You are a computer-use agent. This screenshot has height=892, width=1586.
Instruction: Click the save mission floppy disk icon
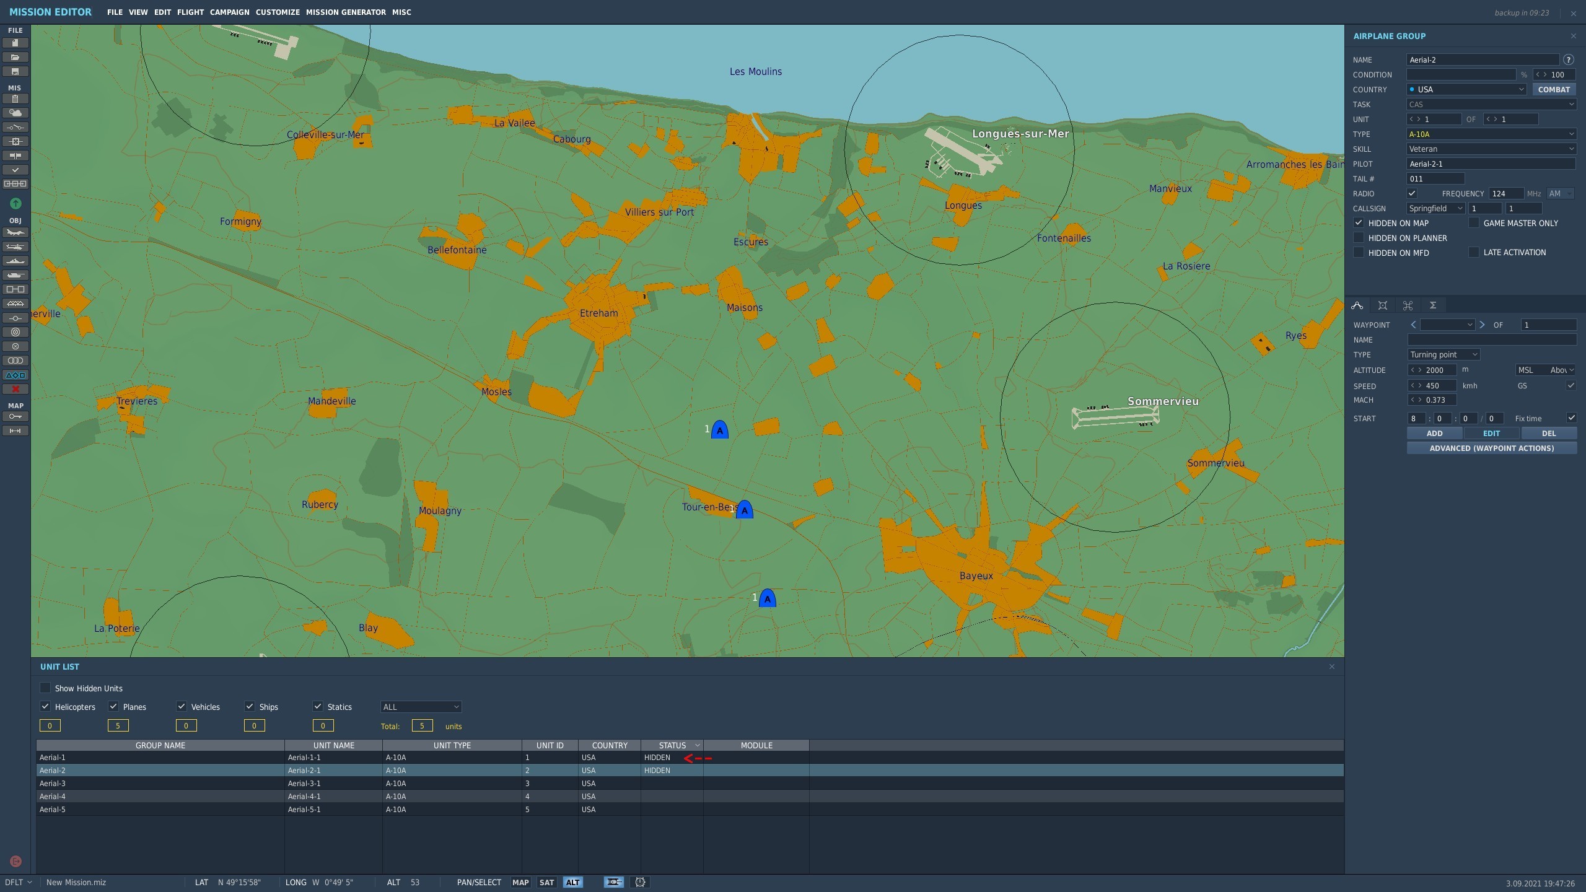[15, 71]
